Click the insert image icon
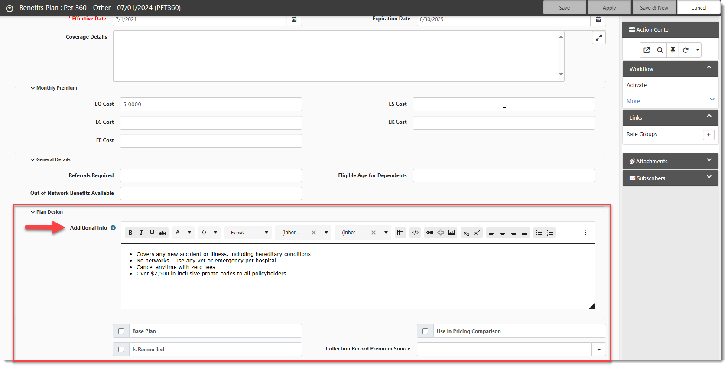 point(452,233)
